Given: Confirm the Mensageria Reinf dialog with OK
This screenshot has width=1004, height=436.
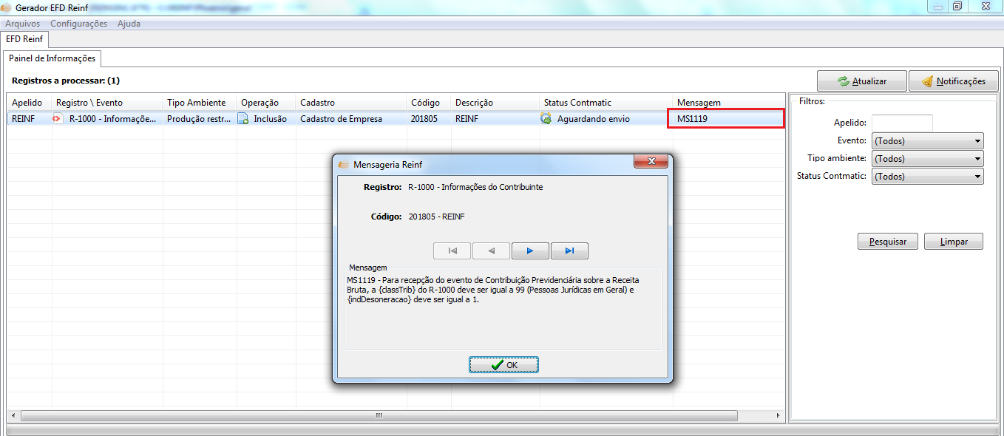Looking at the screenshot, I should [x=503, y=365].
